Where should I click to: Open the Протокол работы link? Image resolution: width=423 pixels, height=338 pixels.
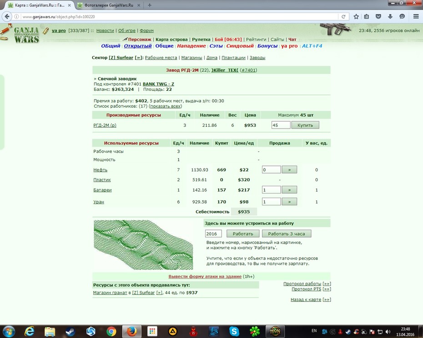[302, 284]
